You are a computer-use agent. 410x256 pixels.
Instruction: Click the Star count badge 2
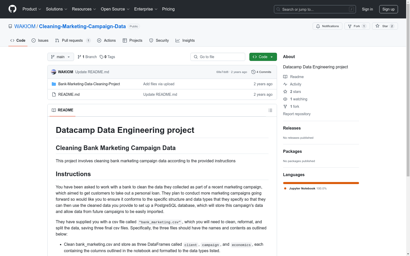point(392,26)
